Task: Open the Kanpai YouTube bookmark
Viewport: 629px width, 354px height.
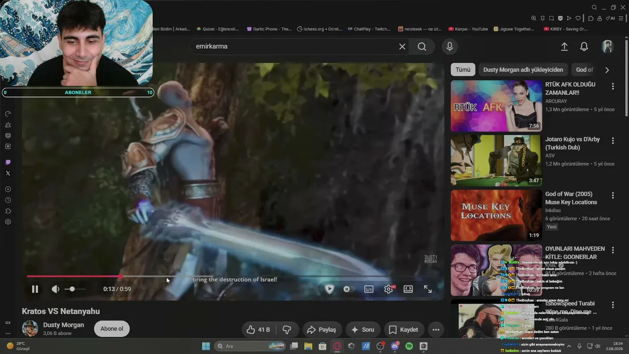Action: 468,29
